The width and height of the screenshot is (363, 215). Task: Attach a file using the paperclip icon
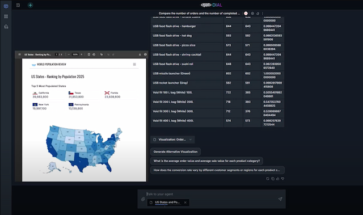click(x=143, y=199)
